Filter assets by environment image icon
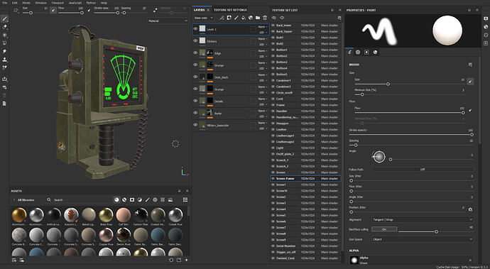Viewport: 490px width, 269px height. 170,199
